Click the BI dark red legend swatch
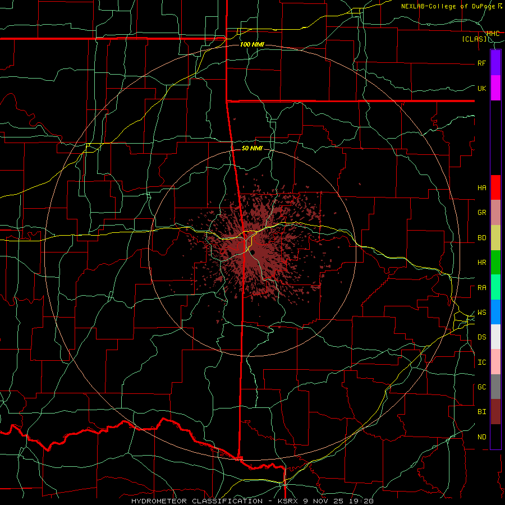 pos(495,412)
